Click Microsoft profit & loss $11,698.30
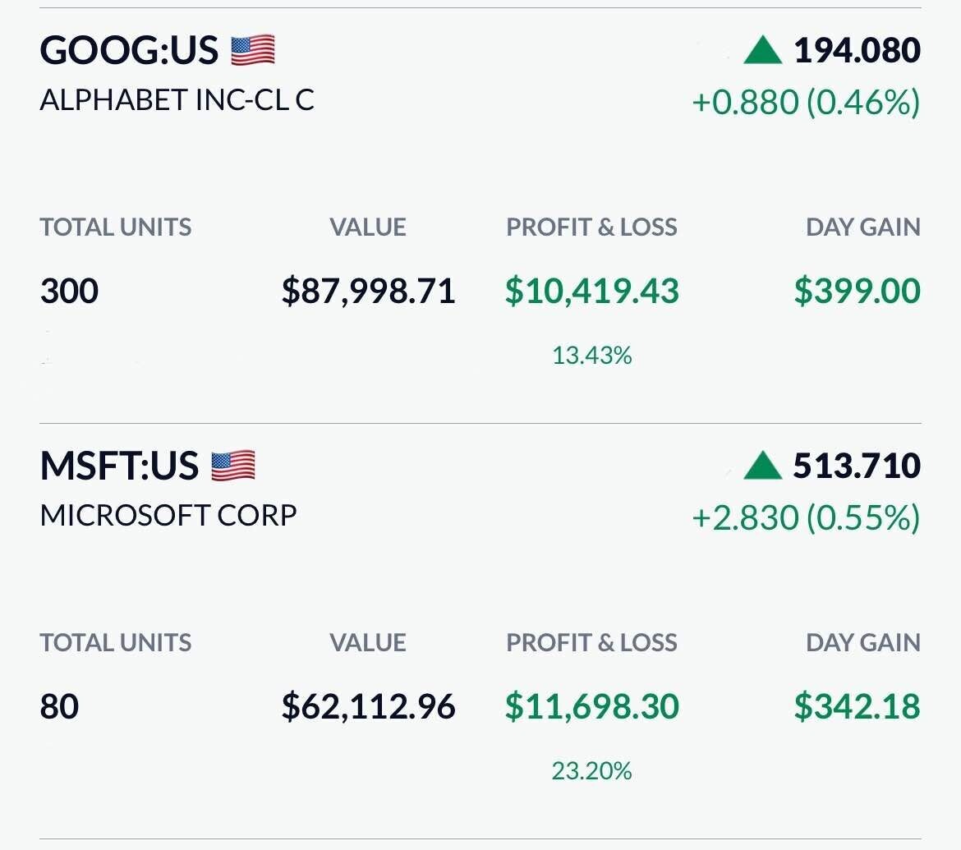The height and width of the screenshot is (850, 961). click(591, 707)
